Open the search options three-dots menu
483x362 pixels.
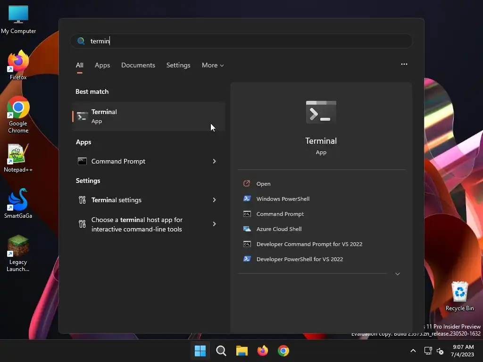404,64
